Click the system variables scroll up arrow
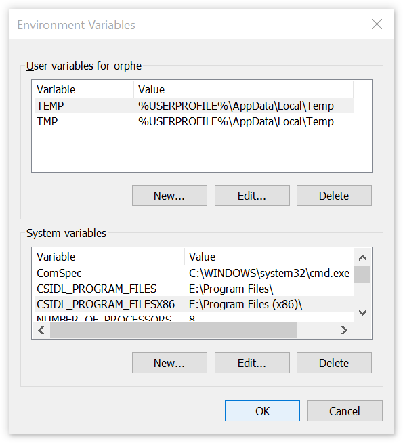Image resolution: width=403 pixels, height=443 pixels. click(x=362, y=257)
